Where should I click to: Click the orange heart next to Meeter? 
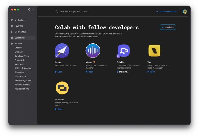(94, 62)
